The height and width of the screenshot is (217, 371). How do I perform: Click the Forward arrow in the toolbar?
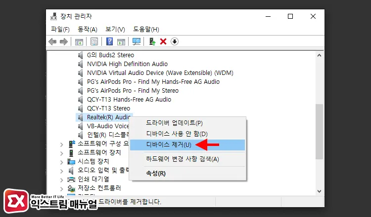(63, 41)
